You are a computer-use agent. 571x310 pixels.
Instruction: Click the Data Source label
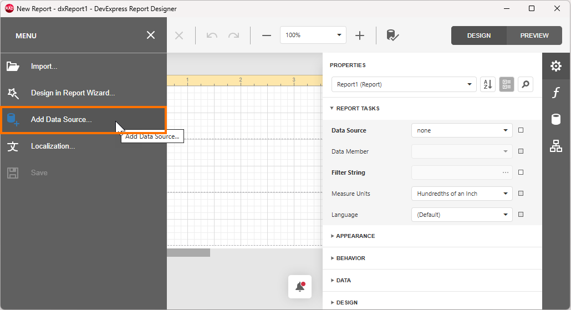349,130
